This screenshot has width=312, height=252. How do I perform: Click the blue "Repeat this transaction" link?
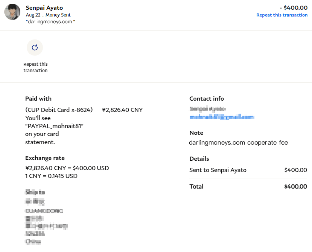pyautogui.click(x=282, y=15)
